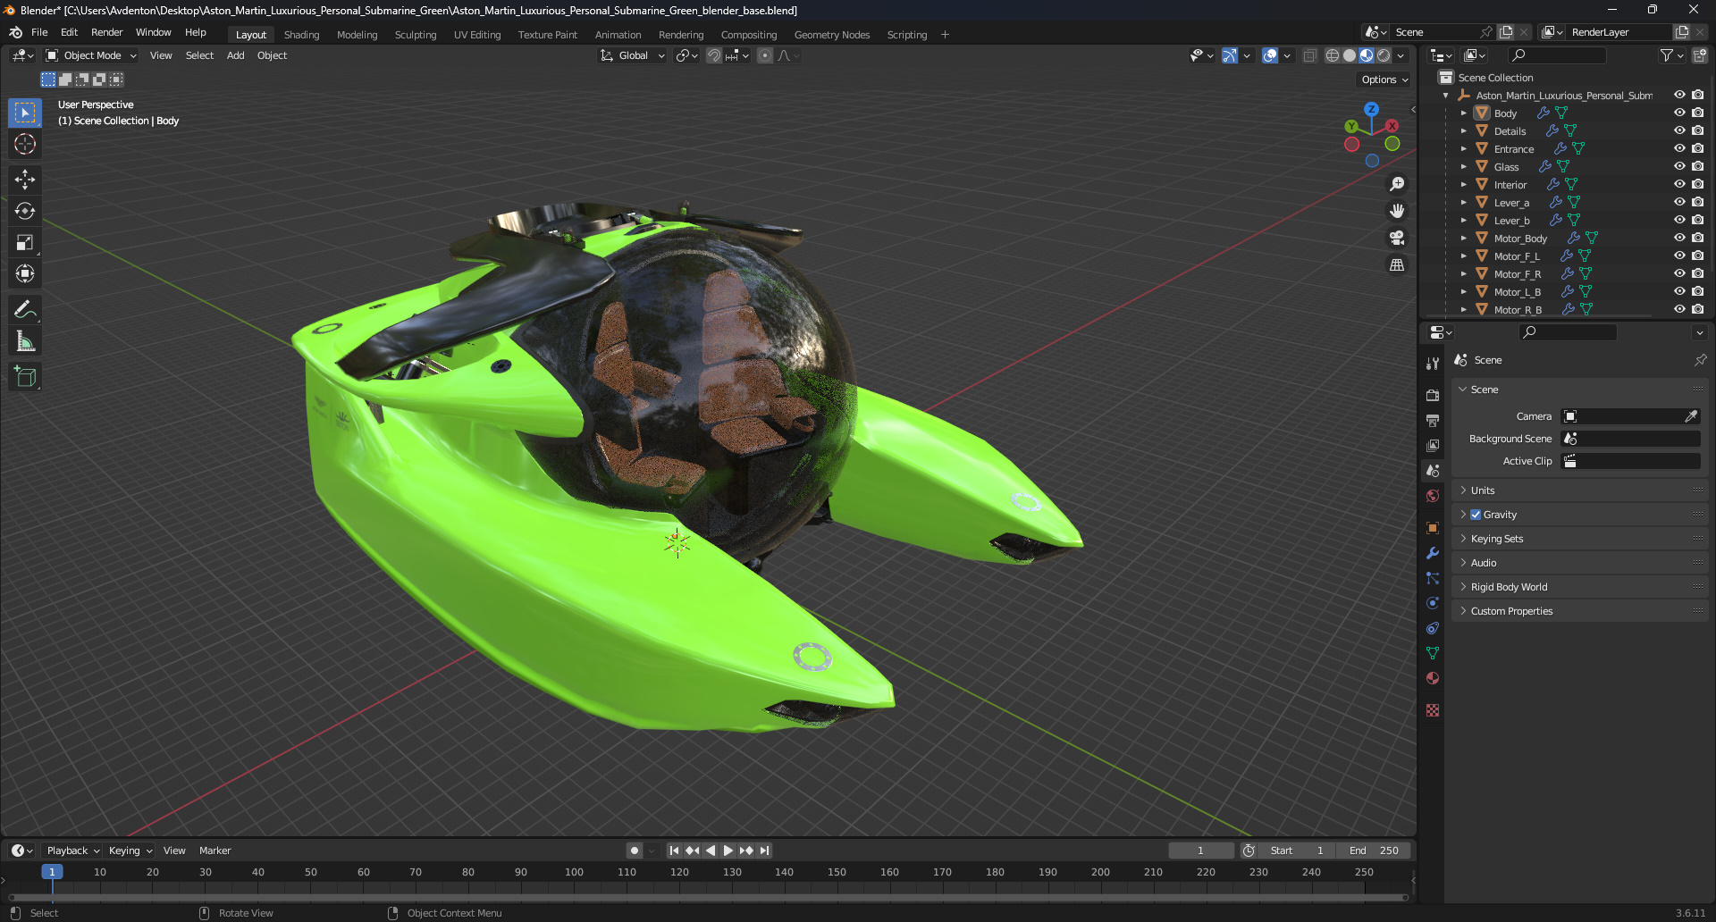Select the Scale tool
This screenshot has height=922, width=1716.
tap(25, 242)
